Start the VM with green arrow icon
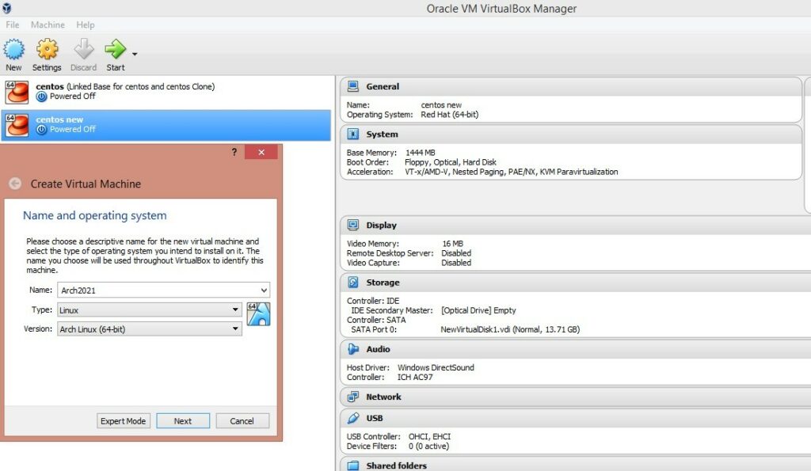This screenshot has height=471, width=811. tap(116, 50)
